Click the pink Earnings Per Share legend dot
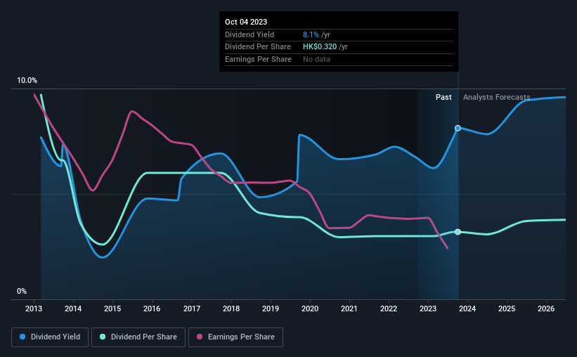The height and width of the screenshot is (357, 577). click(x=200, y=337)
